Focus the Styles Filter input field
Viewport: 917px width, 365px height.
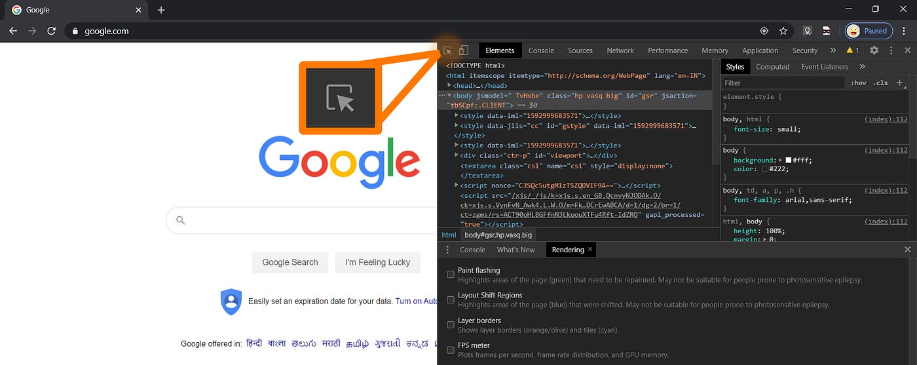click(783, 83)
